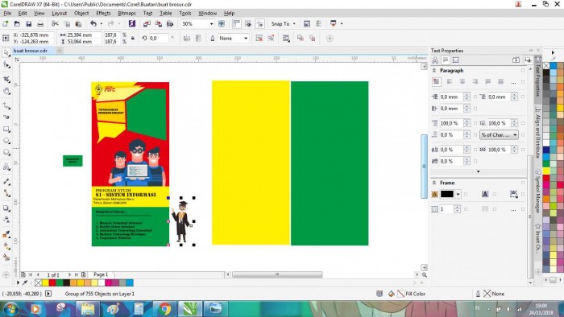Open the Tools menu
The height and width of the screenshot is (317, 564).
coord(185,14)
